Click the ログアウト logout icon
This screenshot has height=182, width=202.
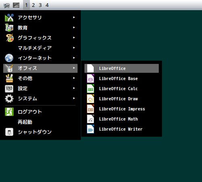point(9,112)
